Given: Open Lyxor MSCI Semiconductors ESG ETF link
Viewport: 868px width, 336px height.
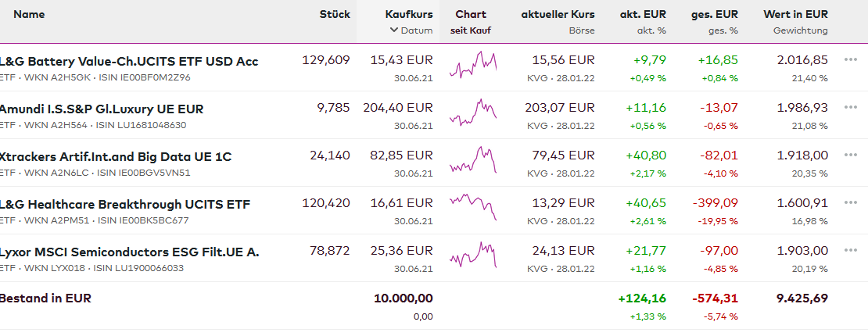Looking at the screenshot, I should coord(129,252).
